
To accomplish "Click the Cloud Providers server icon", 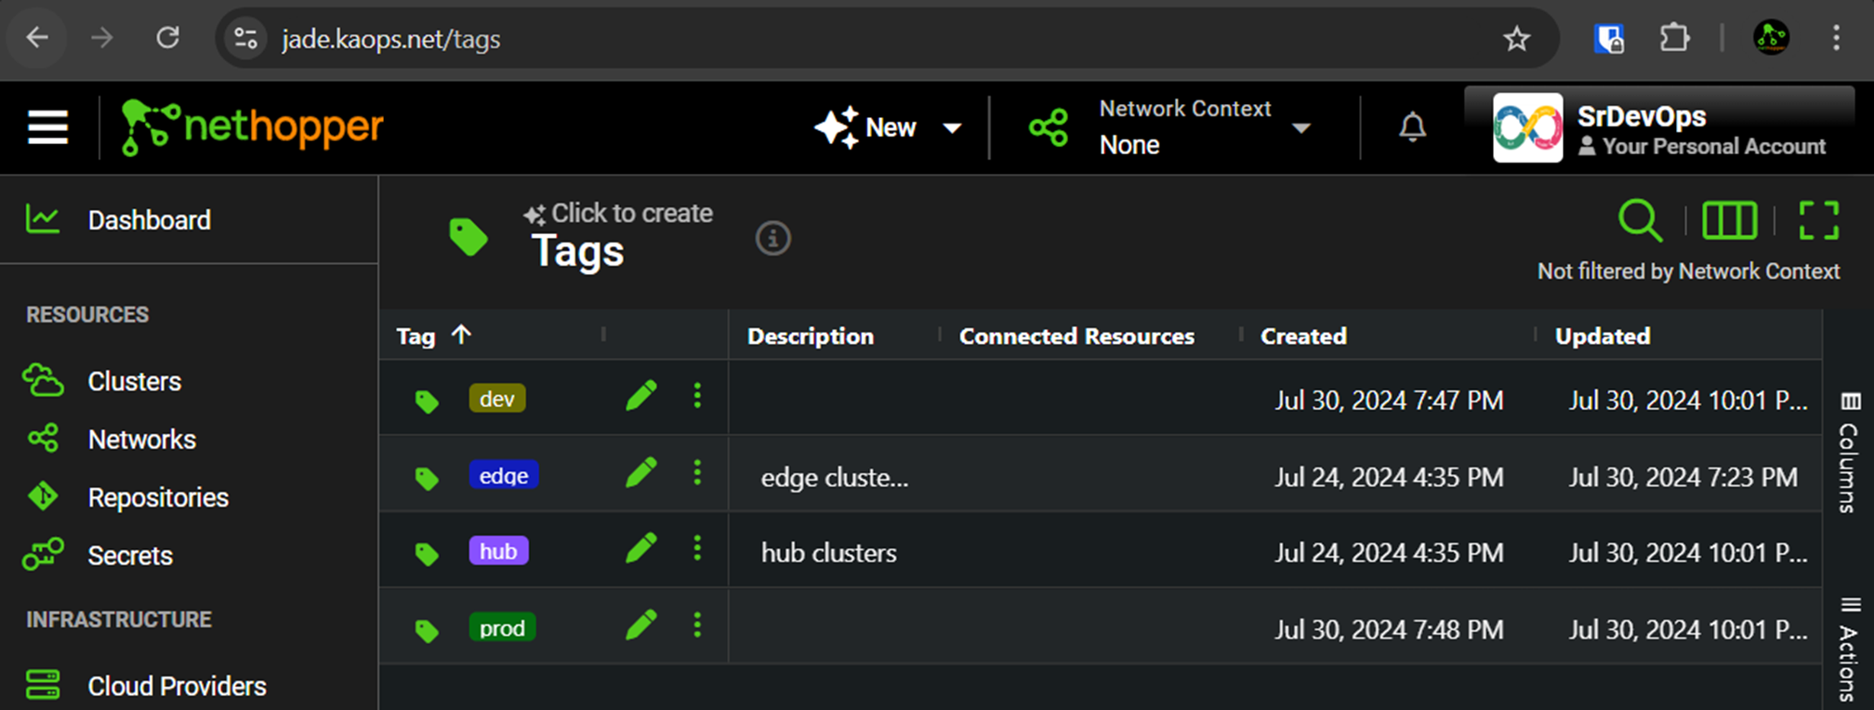I will [x=43, y=685].
